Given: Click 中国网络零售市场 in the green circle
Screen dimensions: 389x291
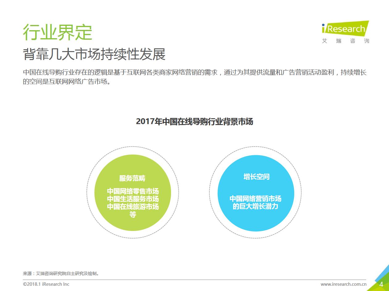Looking at the screenshot, I should (133, 191).
